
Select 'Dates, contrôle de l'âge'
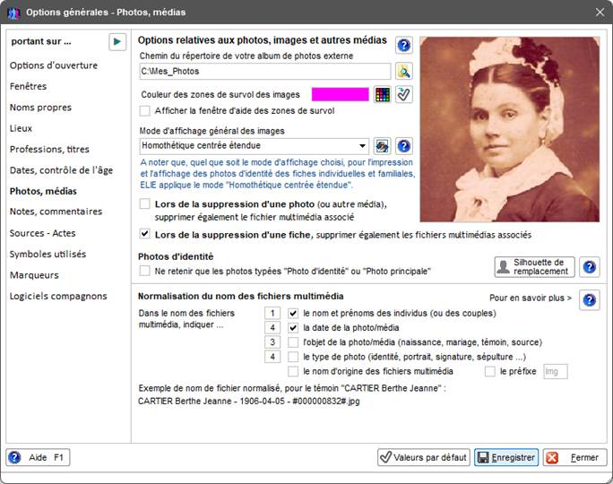[x=61, y=170]
